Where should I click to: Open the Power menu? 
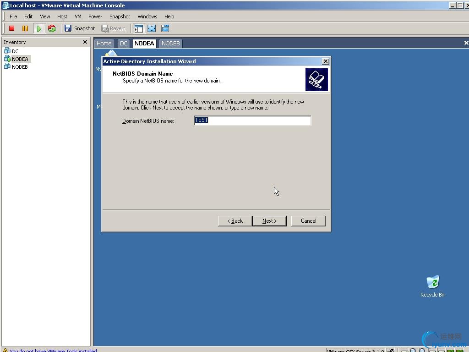tap(95, 16)
